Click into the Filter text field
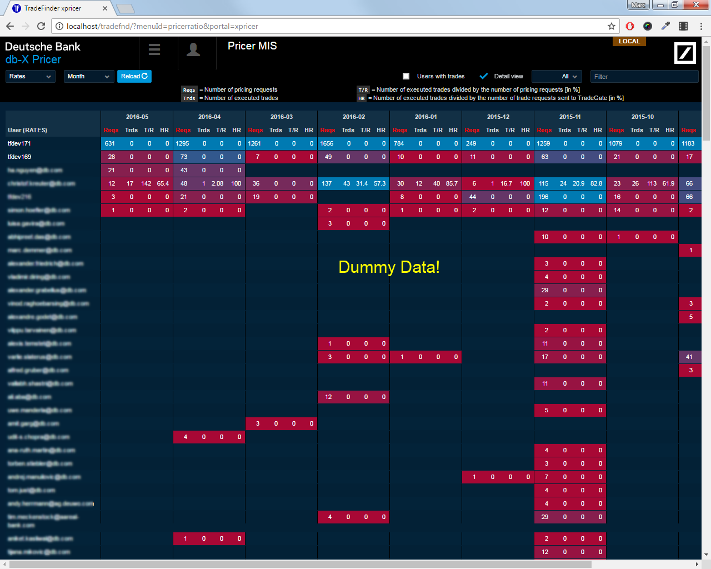This screenshot has width=711, height=569. [x=644, y=76]
